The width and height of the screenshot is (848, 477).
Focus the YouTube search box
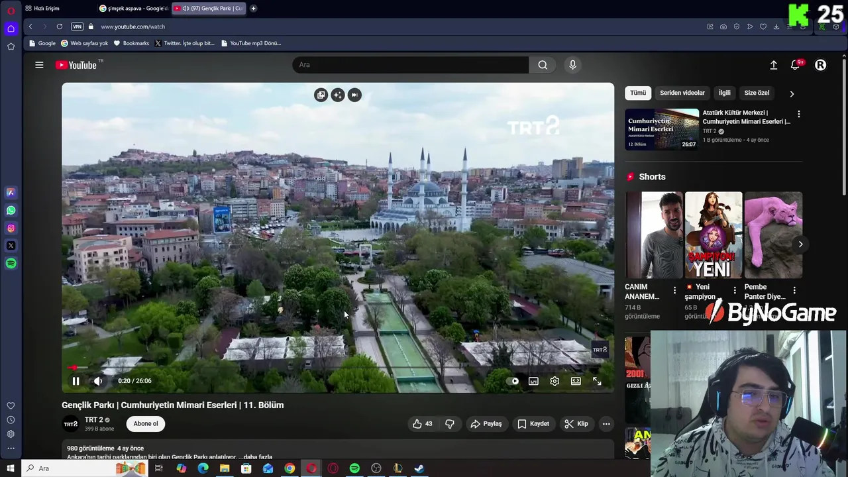[x=411, y=64]
